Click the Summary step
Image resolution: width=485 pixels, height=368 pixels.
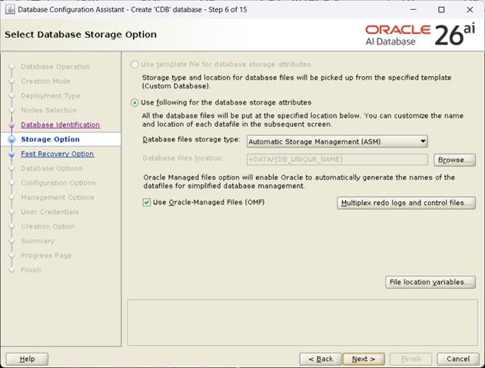(x=38, y=241)
